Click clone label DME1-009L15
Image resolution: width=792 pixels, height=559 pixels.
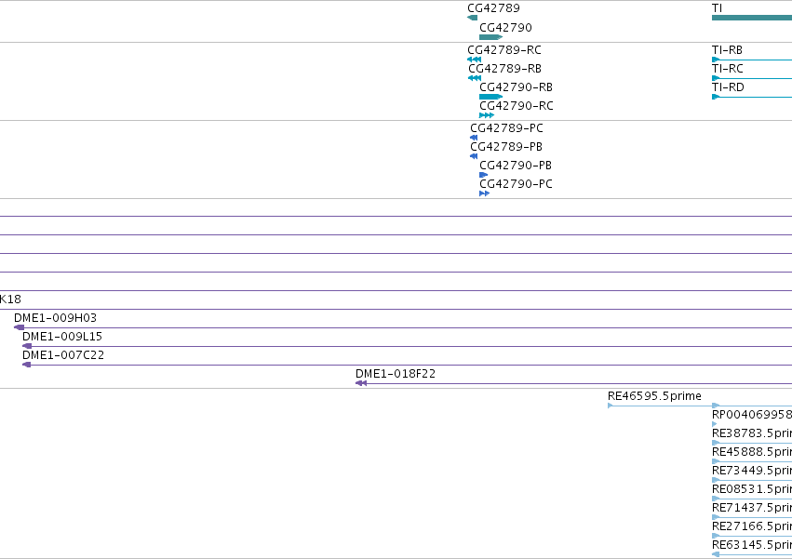point(62,337)
